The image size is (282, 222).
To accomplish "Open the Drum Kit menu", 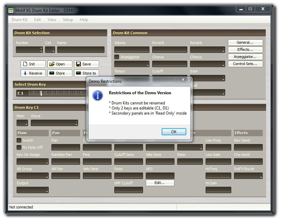I will point(19,20).
